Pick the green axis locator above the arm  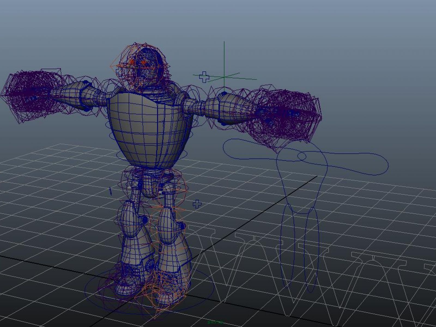(224, 77)
